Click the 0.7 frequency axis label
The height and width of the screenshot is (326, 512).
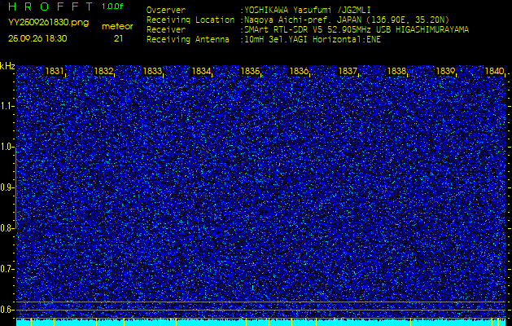[x=7, y=269]
